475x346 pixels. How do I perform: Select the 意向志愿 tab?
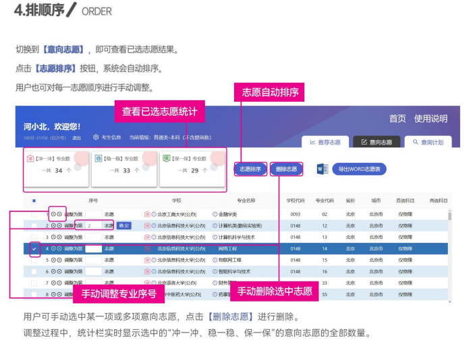tap(377, 142)
